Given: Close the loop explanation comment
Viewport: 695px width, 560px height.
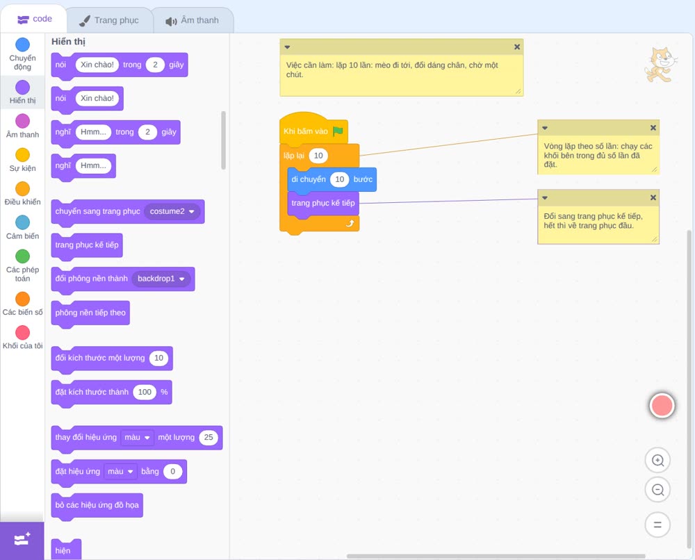Looking at the screenshot, I should point(653,128).
